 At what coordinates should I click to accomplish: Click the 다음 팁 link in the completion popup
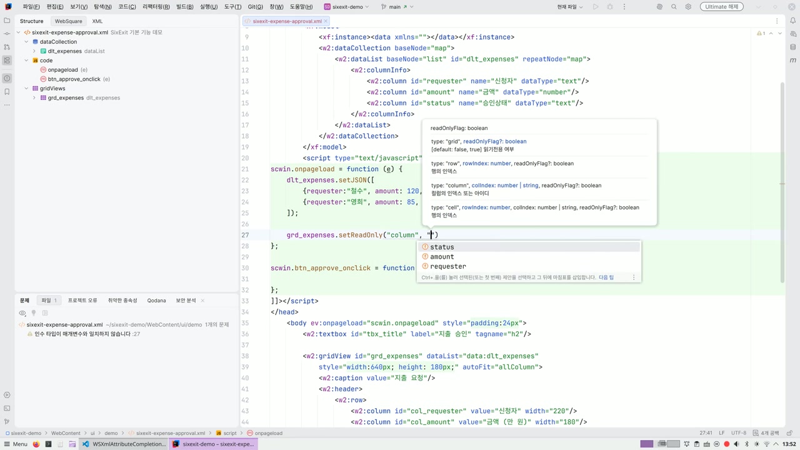(x=606, y=277)
